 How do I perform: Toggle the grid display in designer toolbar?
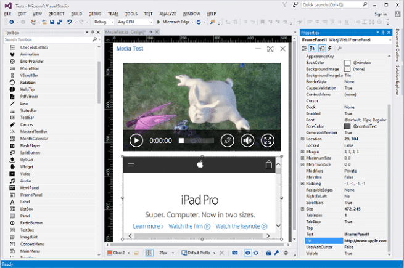coord(149,253)
